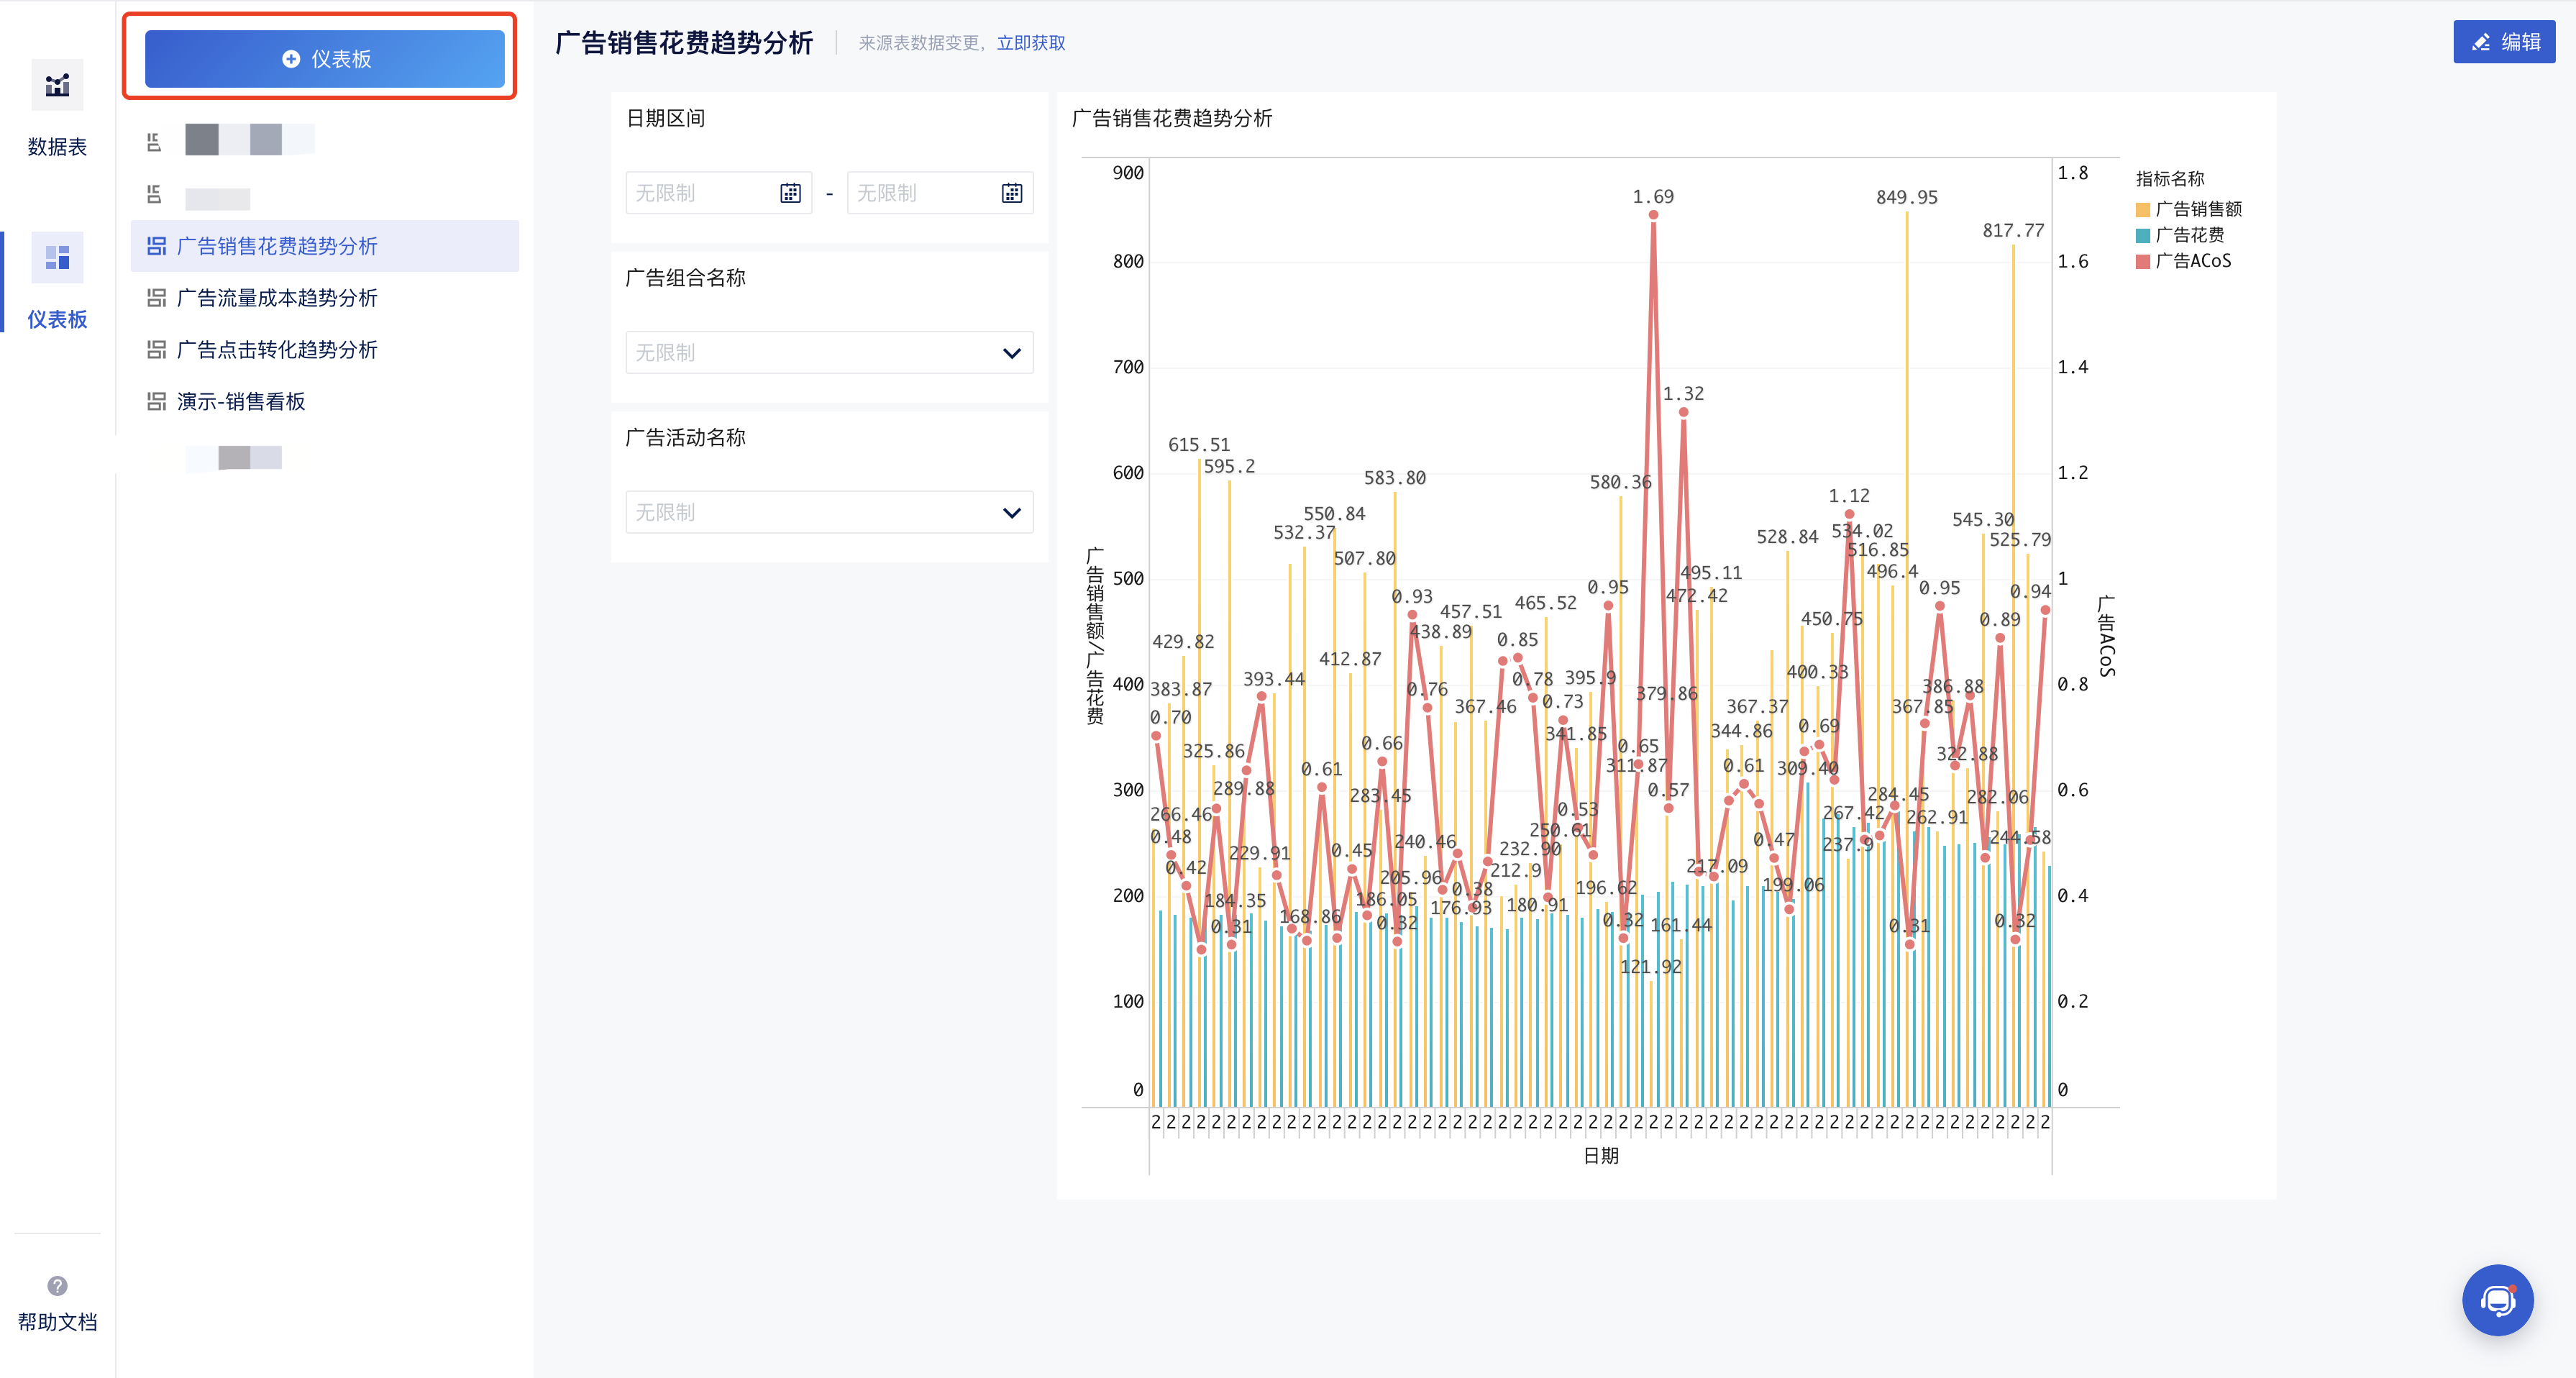
Task: Click the 1.69 ACoS peak data point
Action: [x=1653, y=215]
